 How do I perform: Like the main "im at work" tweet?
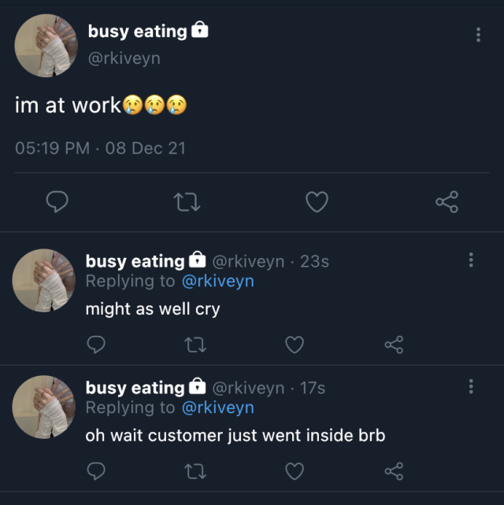tap(317, 203)
